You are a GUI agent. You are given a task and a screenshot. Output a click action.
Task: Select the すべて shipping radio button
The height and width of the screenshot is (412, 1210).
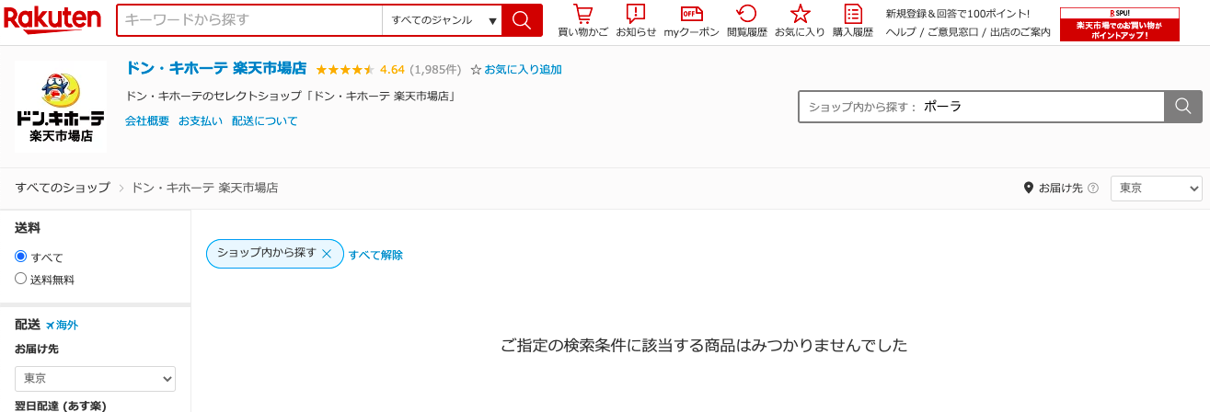pos(20,257)
